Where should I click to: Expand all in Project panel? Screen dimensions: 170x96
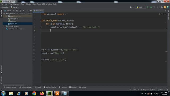pyautogui.click(x=20, y=11)
